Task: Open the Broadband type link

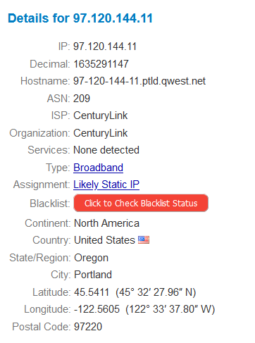Action: pyautogui.click(x=98, y=168)
